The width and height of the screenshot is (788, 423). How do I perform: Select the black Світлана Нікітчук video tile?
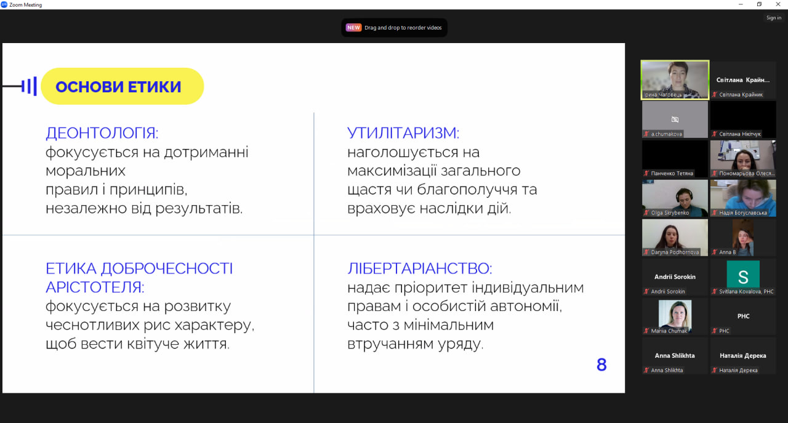pyautogui.click(x=743, y=119)
